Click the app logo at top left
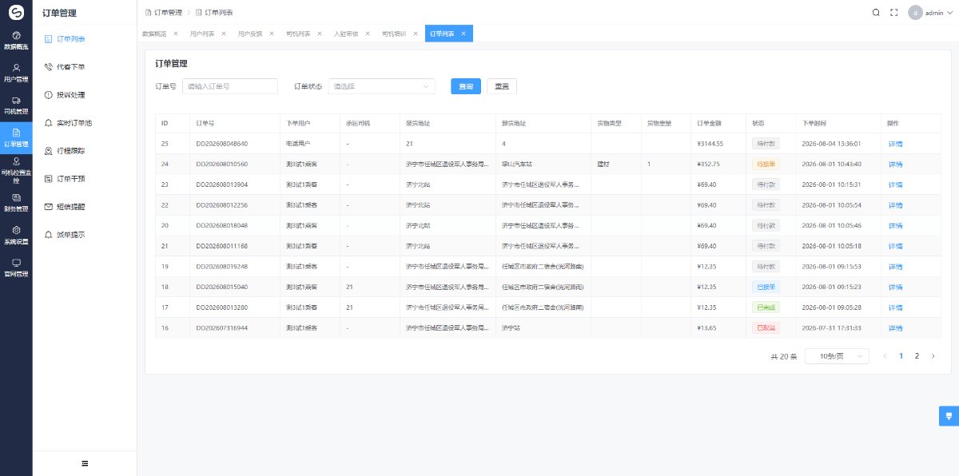Viewport: 959px width, 476px height. tap(16, 12)
